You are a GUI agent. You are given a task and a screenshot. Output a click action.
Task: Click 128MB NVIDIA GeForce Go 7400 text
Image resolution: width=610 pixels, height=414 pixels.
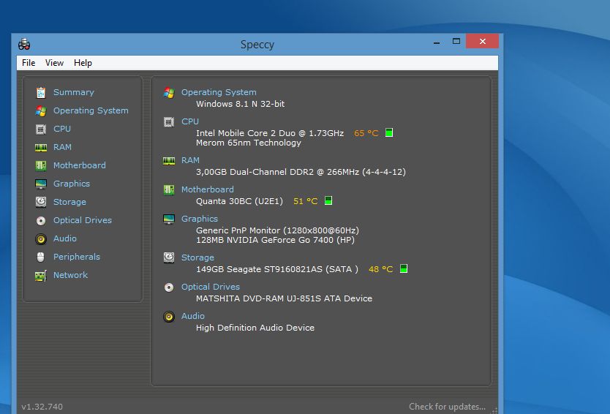(x=275, y=240)
